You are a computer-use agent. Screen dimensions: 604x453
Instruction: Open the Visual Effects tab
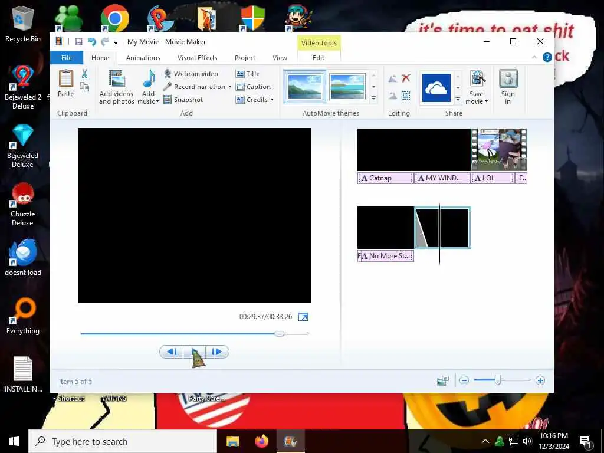point(197,58)
